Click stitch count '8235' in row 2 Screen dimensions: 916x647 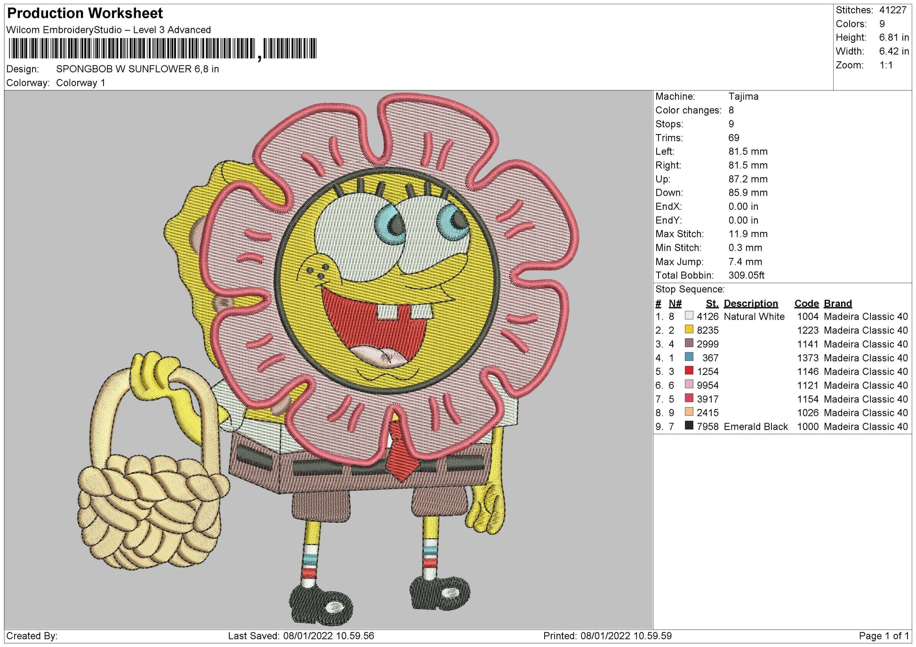point(707,330)
